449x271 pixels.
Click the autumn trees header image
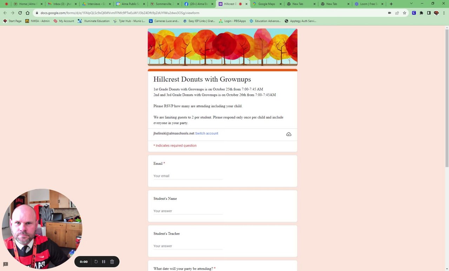(x=222, y=47)
